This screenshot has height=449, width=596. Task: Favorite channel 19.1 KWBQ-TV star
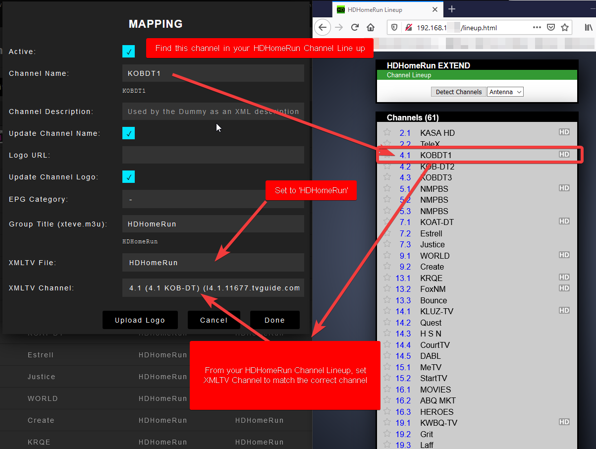[x=387, y=422]
